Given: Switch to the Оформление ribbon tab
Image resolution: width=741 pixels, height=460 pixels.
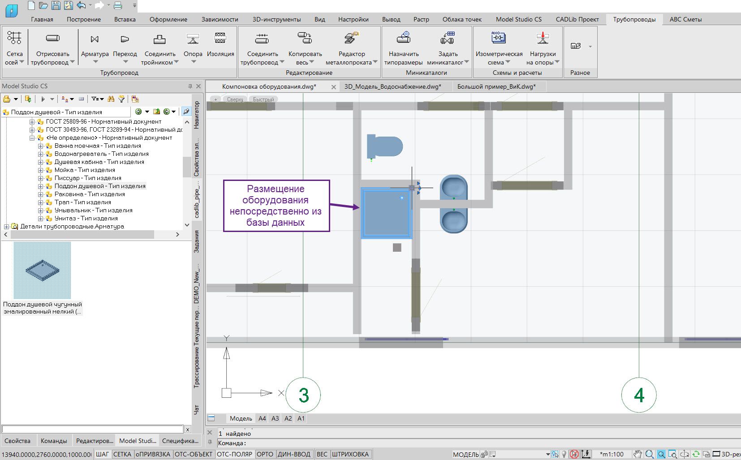Looking at the screenshot, I should [168, 19].
